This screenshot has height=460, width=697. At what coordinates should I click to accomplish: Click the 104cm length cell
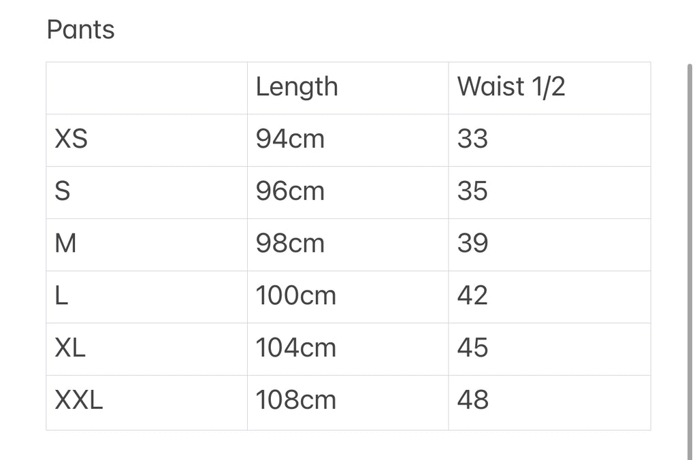pyautogui.click(x=296, y=348)
